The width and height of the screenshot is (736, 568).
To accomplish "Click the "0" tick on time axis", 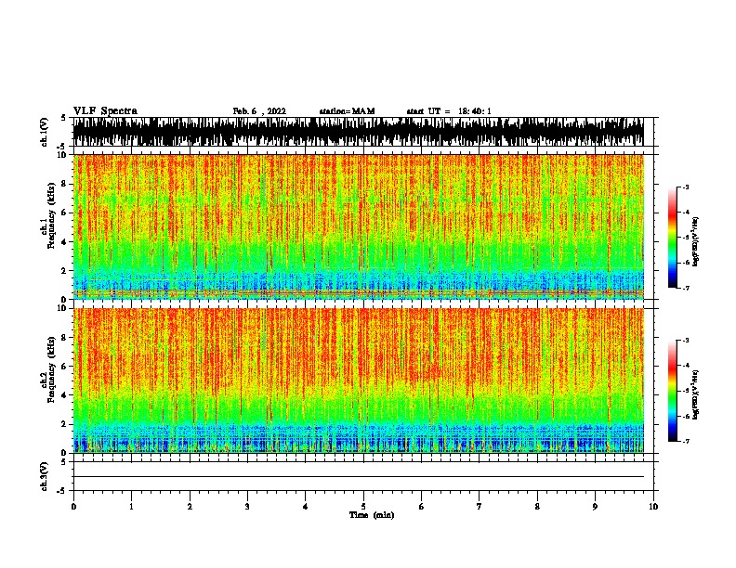I will (x=73, y=507).
